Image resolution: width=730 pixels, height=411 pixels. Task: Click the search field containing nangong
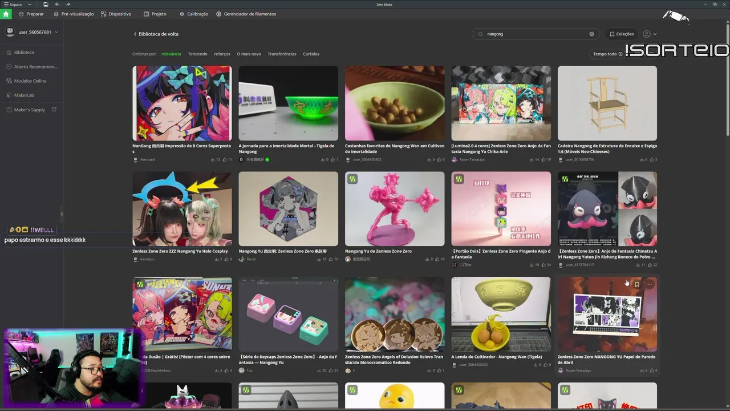[x=535, y=34]
